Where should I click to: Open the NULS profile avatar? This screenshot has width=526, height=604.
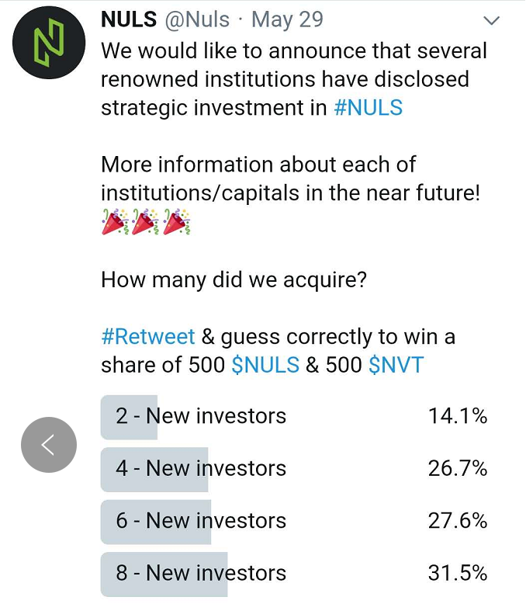[49, 43]
